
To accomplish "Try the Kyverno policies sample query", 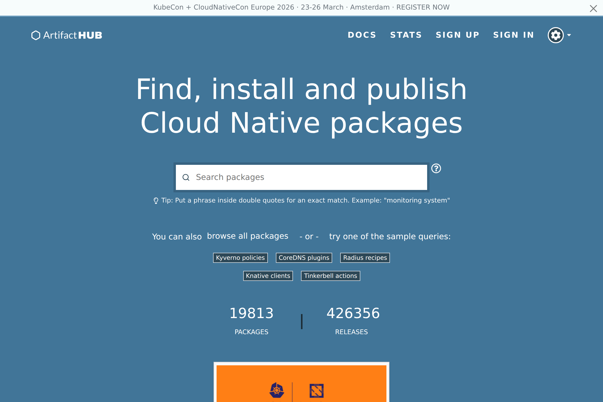I will pos(240,258).
